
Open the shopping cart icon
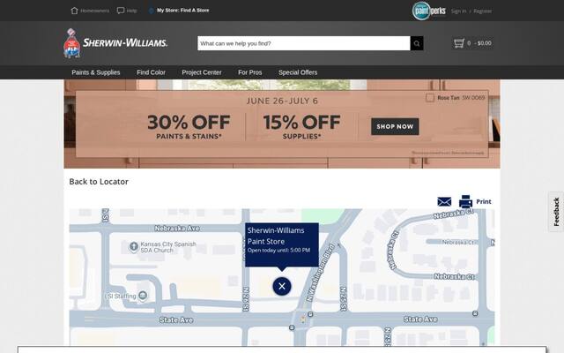click(458, 43)
